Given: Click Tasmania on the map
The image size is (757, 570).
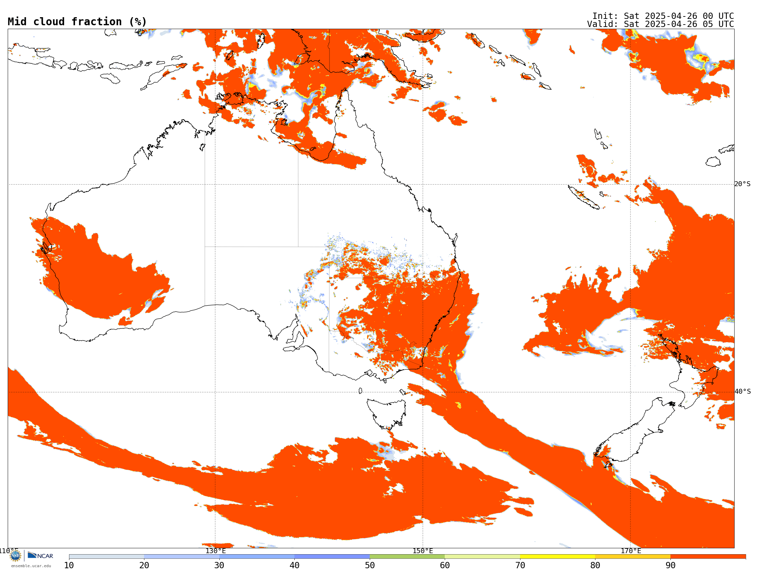Looking at the screenshot, I should point(386,414).
